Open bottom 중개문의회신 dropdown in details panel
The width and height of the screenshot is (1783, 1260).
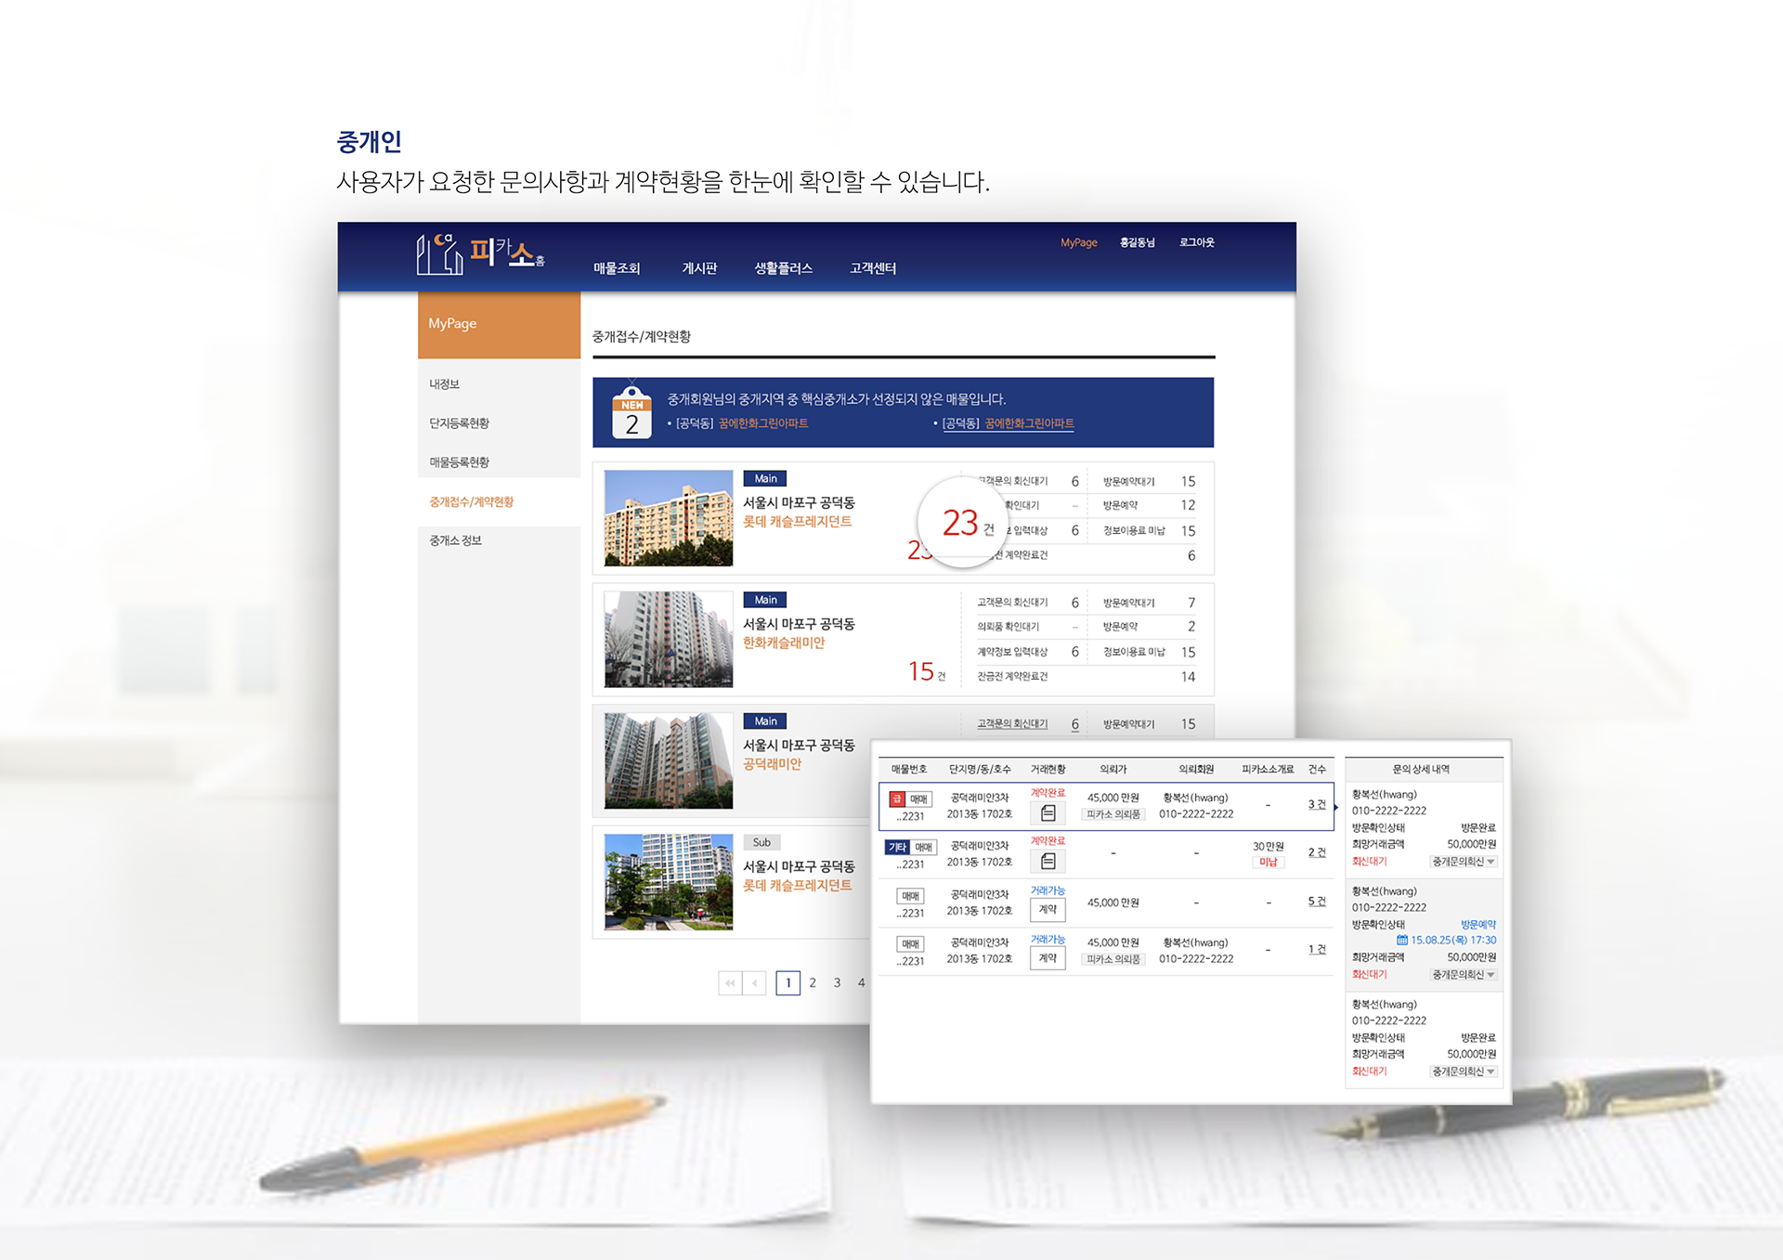(1464, 1072)
